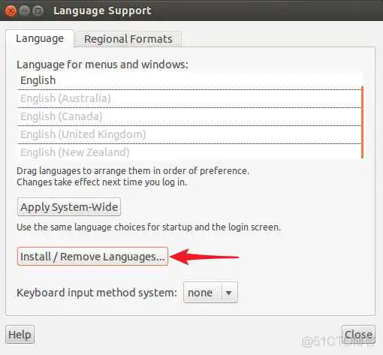Select English (United Kingdom) list entry
Image resolution: width=383 pixels, height=355 pixels.
189,134
